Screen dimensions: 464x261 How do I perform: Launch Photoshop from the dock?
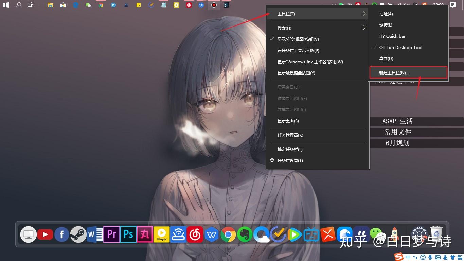point(128,234)
